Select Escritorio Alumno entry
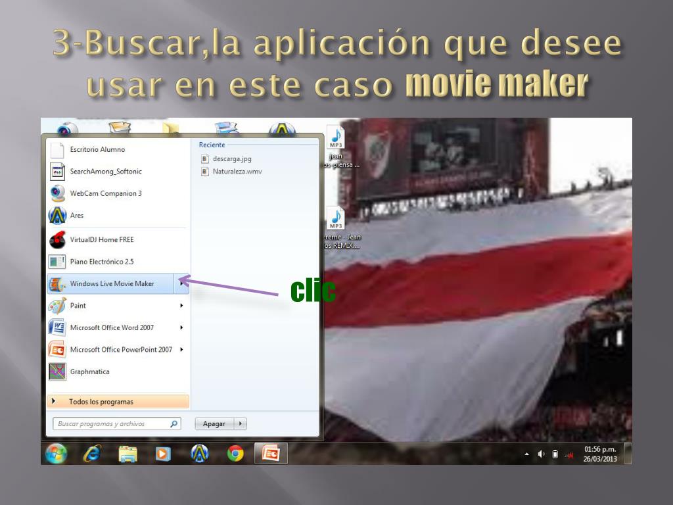673x505 pixels. [x=118, y=149]
